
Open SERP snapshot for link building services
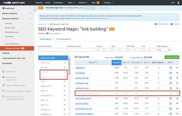click(x=171, y=109)
